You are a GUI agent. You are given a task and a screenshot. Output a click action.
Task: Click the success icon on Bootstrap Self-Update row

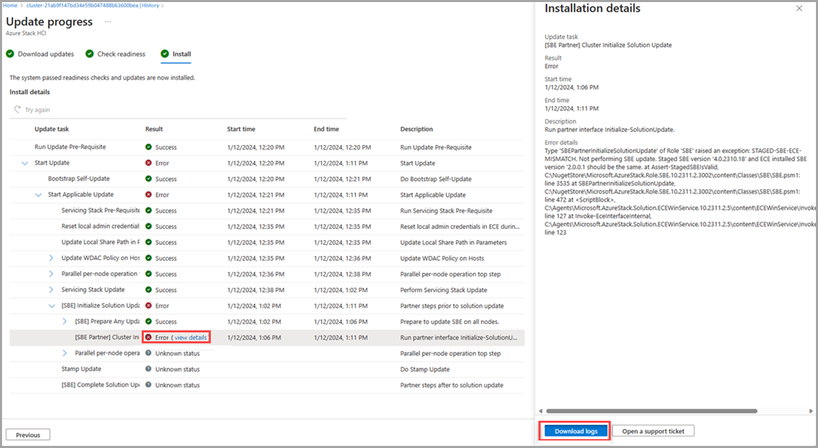(x=149, y=179)
